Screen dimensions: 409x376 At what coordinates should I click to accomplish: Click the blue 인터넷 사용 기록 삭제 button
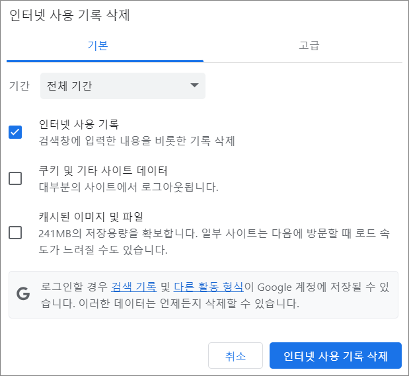[x=336, y=356]
